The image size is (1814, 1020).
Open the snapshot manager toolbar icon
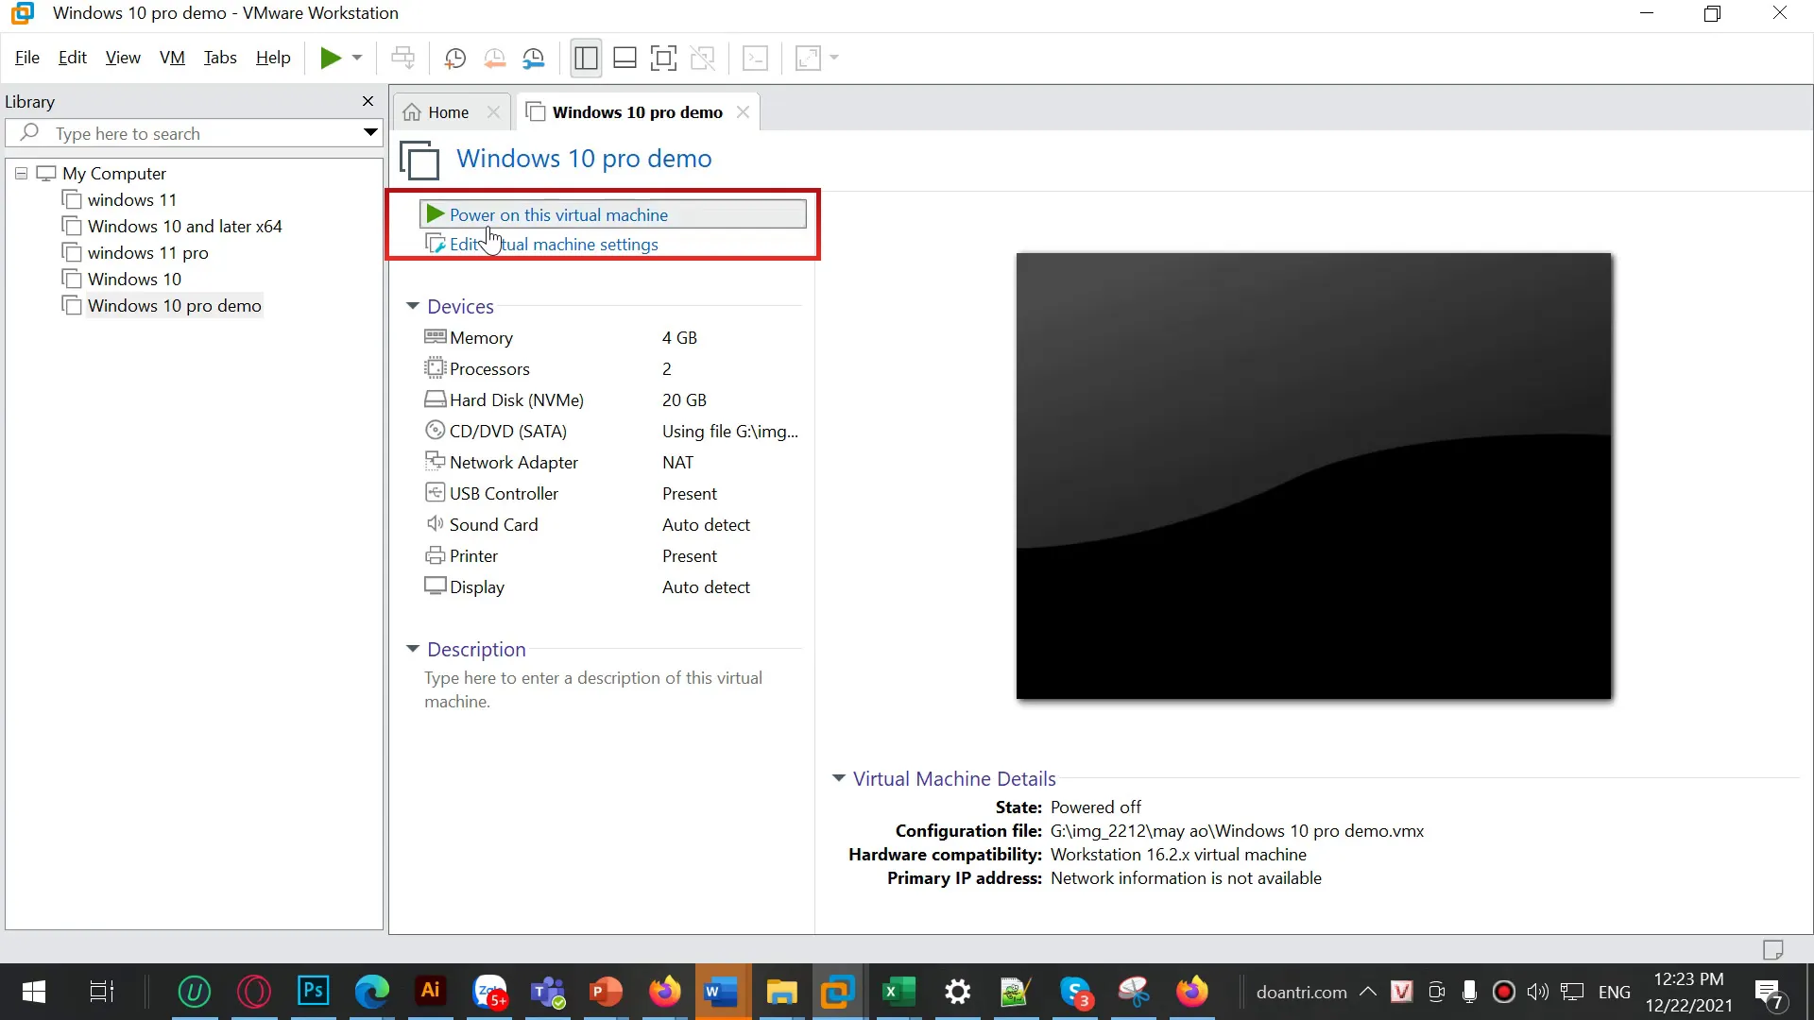tap(534, 59)
